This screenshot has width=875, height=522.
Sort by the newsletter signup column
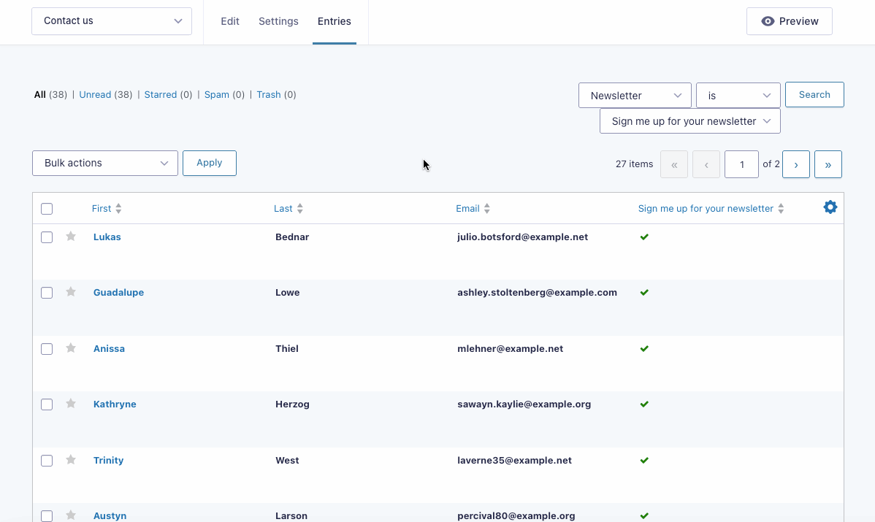[x=781, y=208]
